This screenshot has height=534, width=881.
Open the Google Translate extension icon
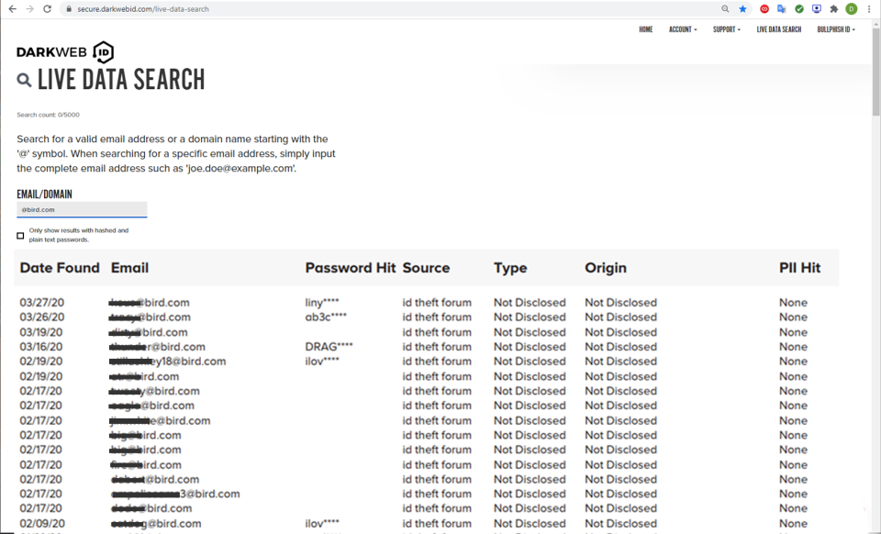coord(782,9)
